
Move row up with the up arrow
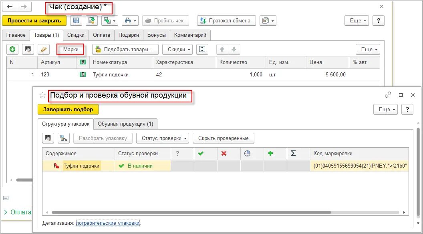[x=222, y=49]
